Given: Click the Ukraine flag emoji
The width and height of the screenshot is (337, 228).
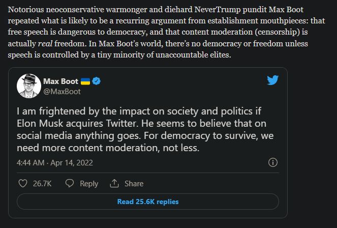Looking at the screenshot, I should 85,81.
